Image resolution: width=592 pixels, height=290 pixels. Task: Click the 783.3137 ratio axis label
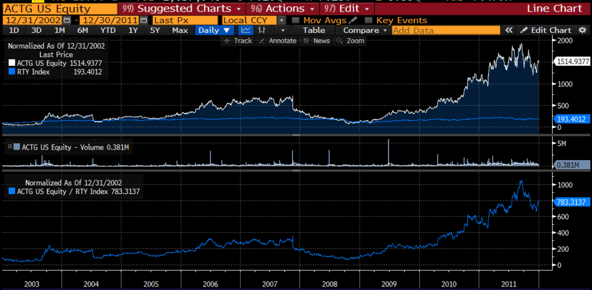pos(572,203)
